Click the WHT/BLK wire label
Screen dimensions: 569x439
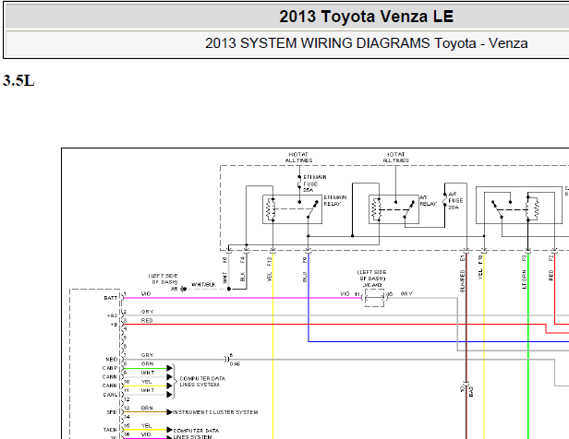[203, 285]
